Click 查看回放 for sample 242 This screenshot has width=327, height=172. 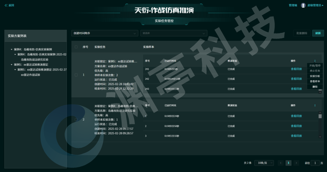point(296,79)
